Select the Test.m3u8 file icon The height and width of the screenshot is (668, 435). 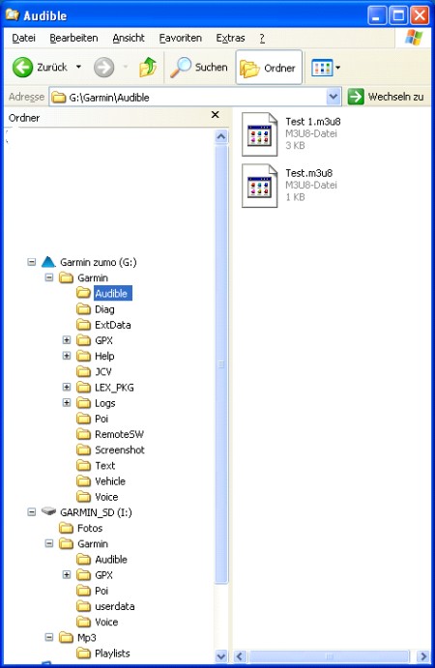(x=260, y=186)
